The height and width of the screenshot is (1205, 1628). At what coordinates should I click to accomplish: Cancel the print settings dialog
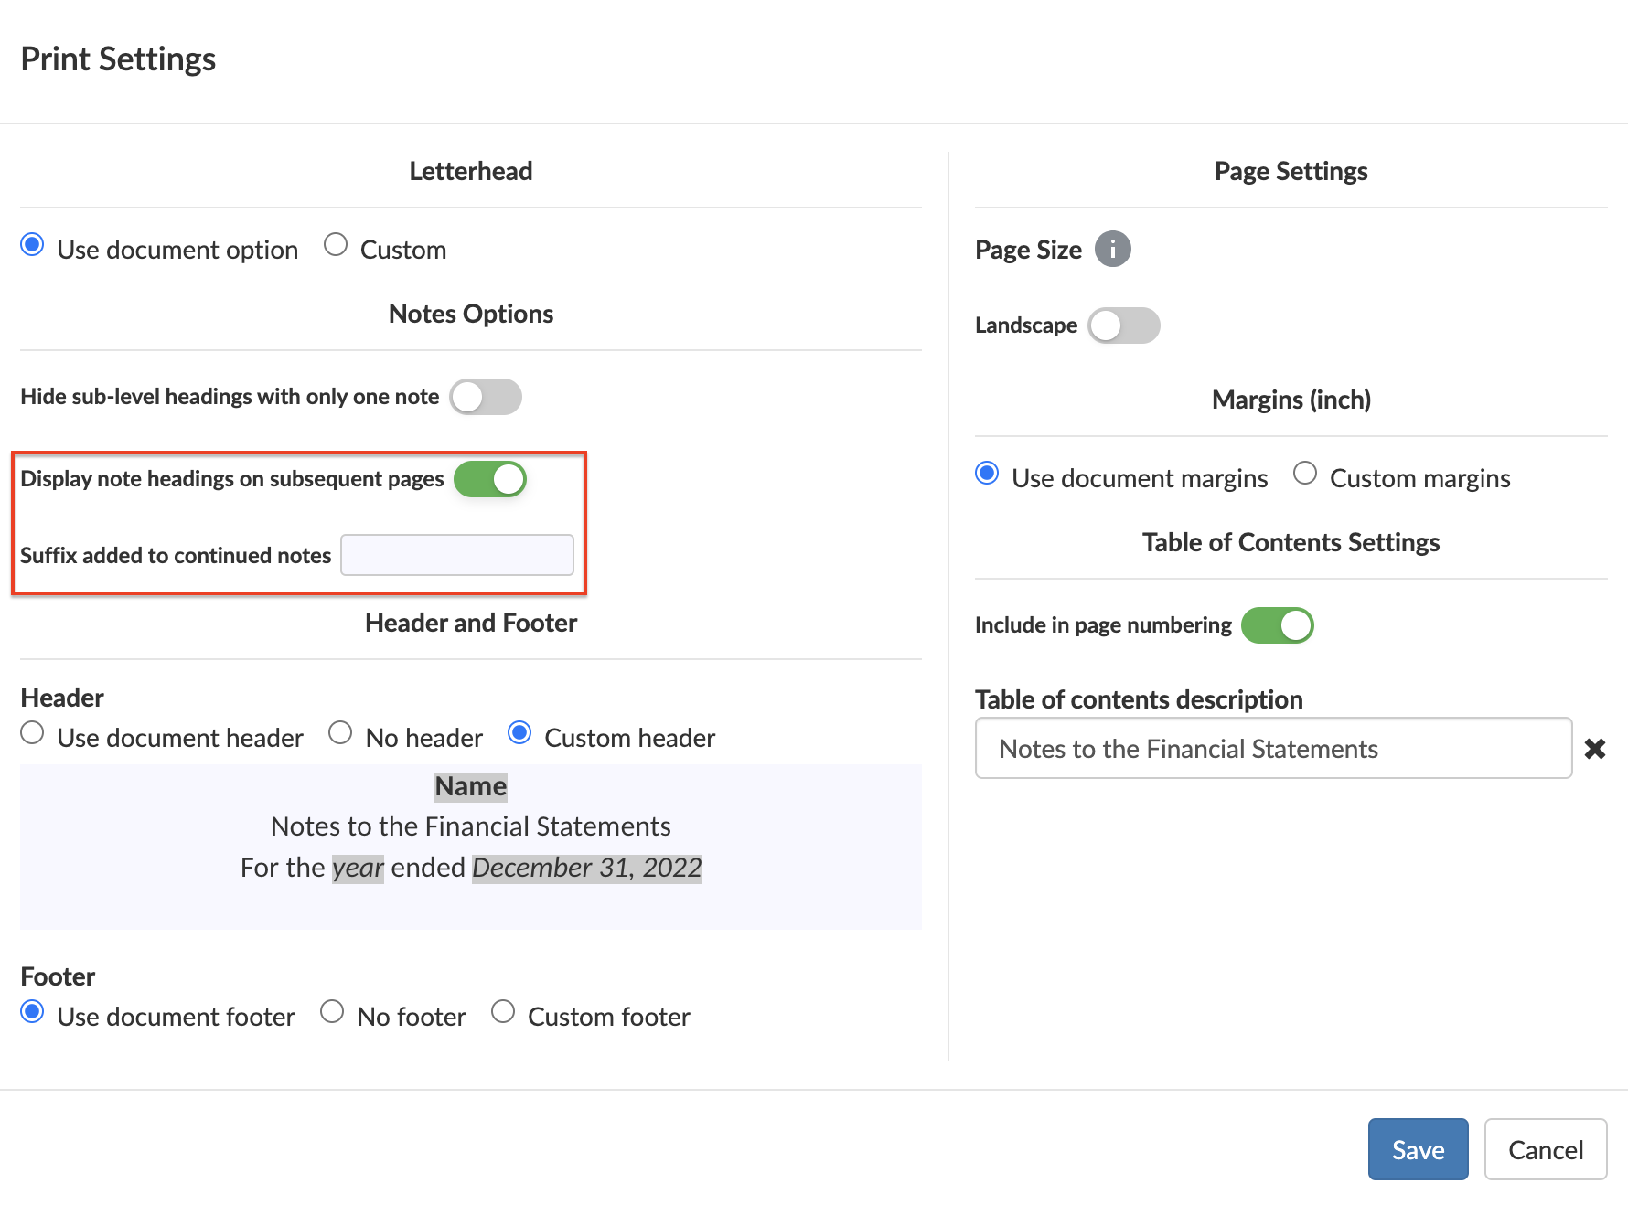1545,1149
